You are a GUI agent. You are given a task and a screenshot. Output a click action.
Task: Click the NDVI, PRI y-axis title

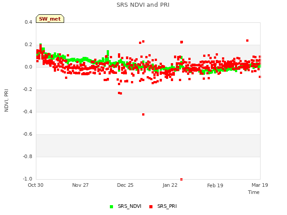tap(6, 100)
